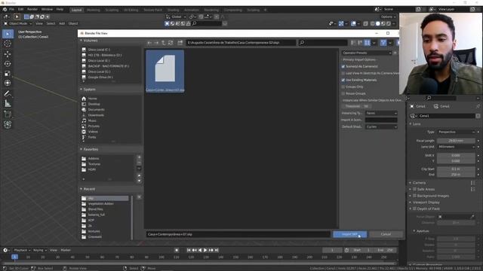Open the Vegetation Addon recent folder

point(100,204)
